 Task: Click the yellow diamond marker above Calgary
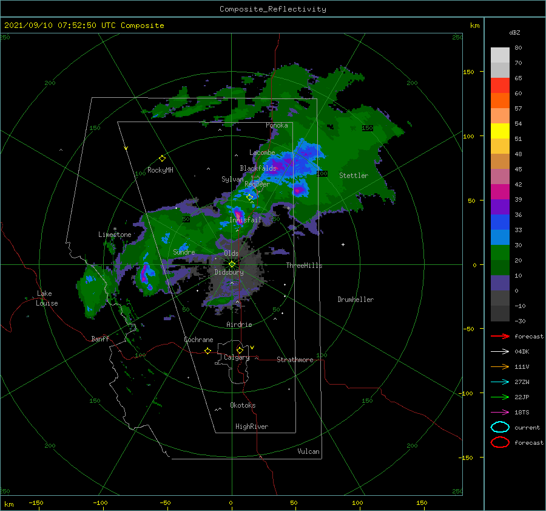coord(240,350)
